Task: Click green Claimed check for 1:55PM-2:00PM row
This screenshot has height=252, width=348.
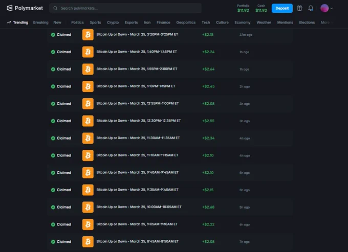Action: (53, 69)
